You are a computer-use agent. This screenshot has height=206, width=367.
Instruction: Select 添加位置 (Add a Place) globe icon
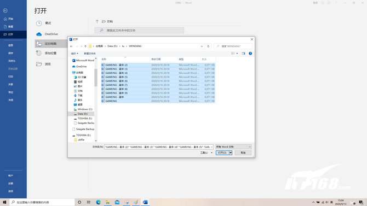point(39,53)
